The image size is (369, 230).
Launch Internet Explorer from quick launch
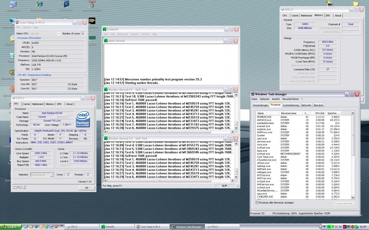point(36,227)
